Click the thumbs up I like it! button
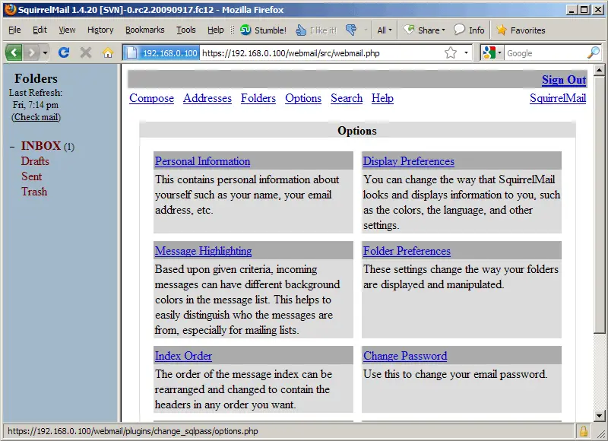The width and height of the screenshot is (608, 441). coord(316,30)
